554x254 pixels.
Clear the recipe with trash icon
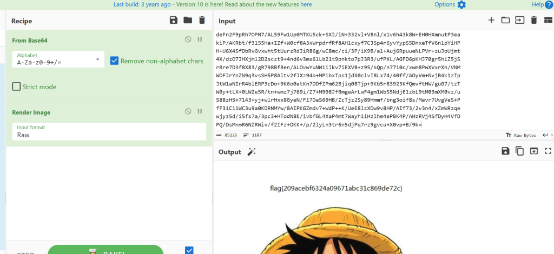(x=202, y=21)
